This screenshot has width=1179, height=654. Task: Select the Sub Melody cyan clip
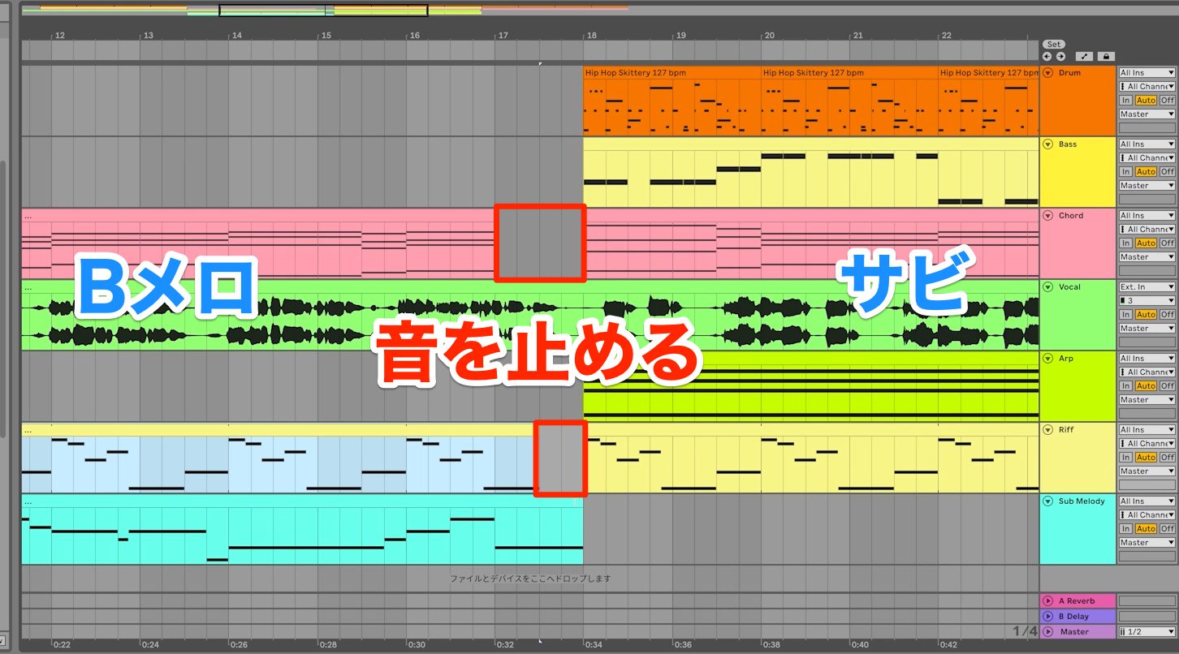point(302,529)
